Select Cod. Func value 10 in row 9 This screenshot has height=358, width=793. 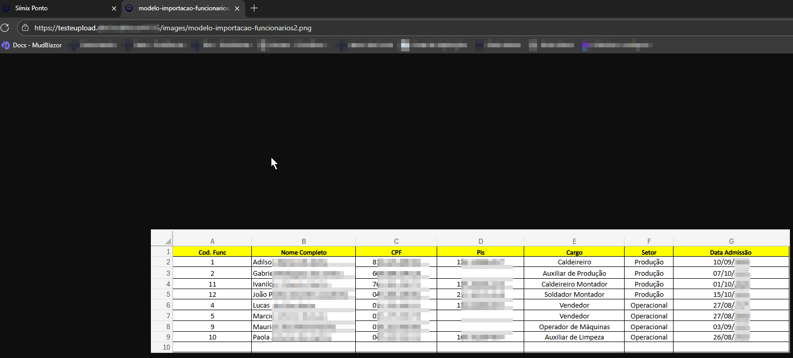pos(212,337)
